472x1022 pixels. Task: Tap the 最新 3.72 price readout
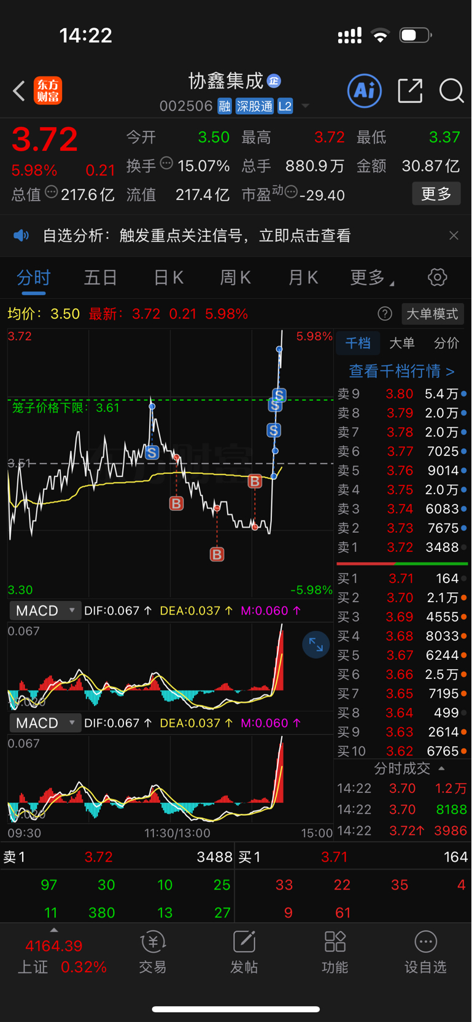[x=168, y=314]
